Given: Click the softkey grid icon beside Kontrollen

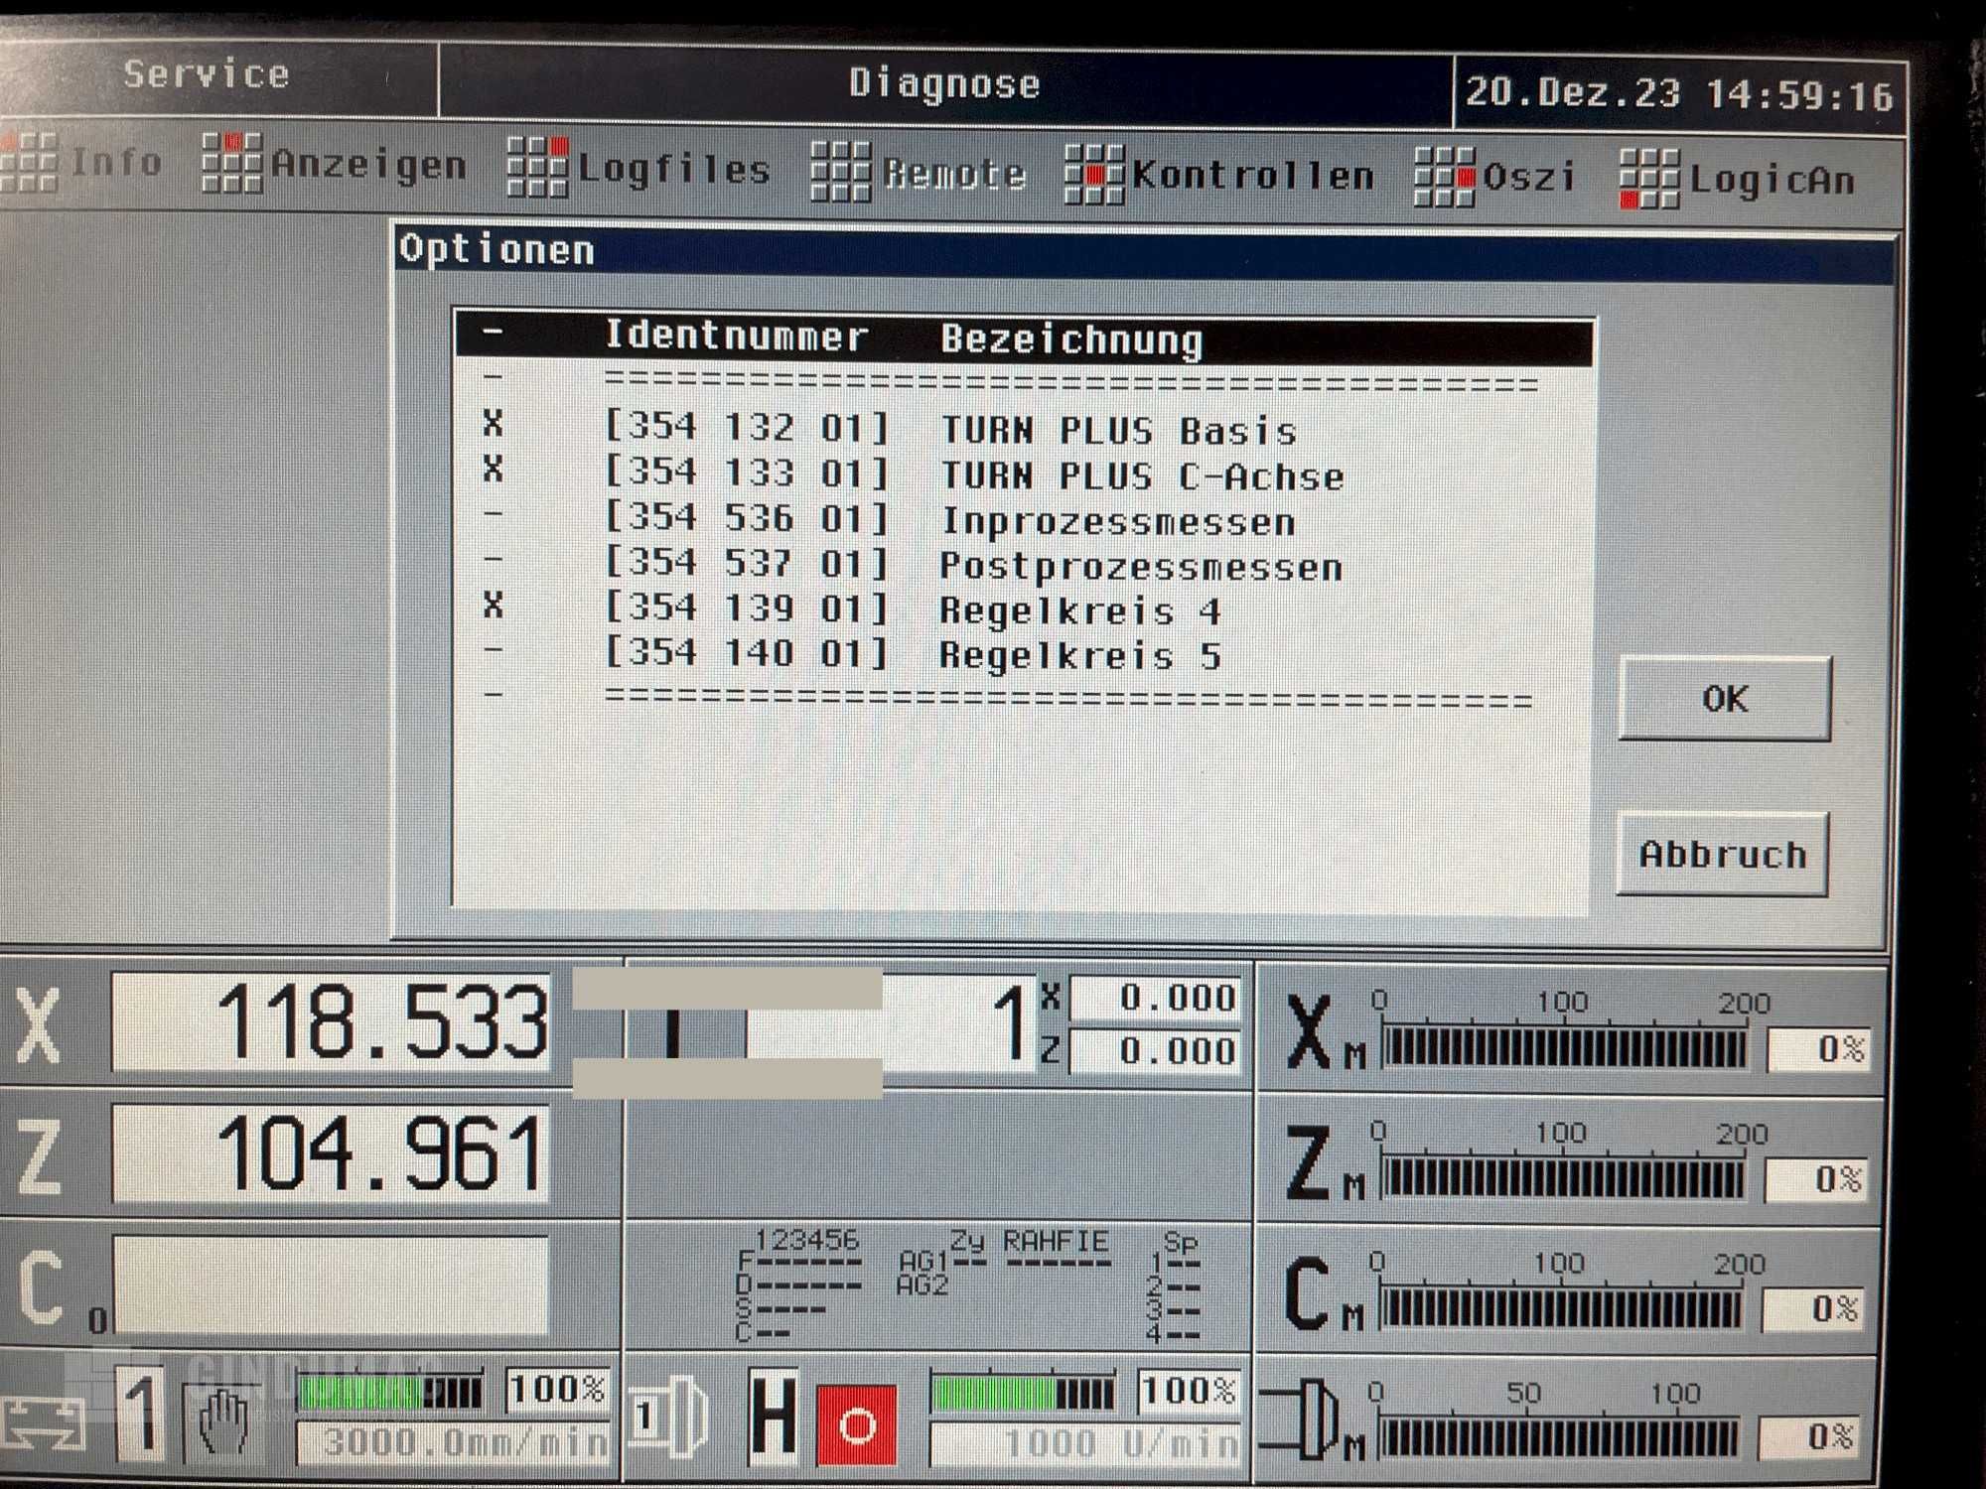Looking at the screenshot, I should [x=1093, y=175].
